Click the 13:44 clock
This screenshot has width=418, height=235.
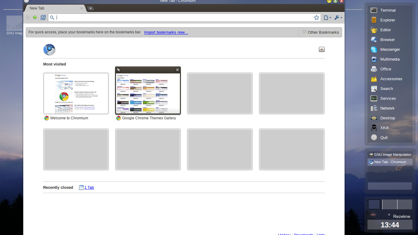pyautogui.click(x=390, y=225)
